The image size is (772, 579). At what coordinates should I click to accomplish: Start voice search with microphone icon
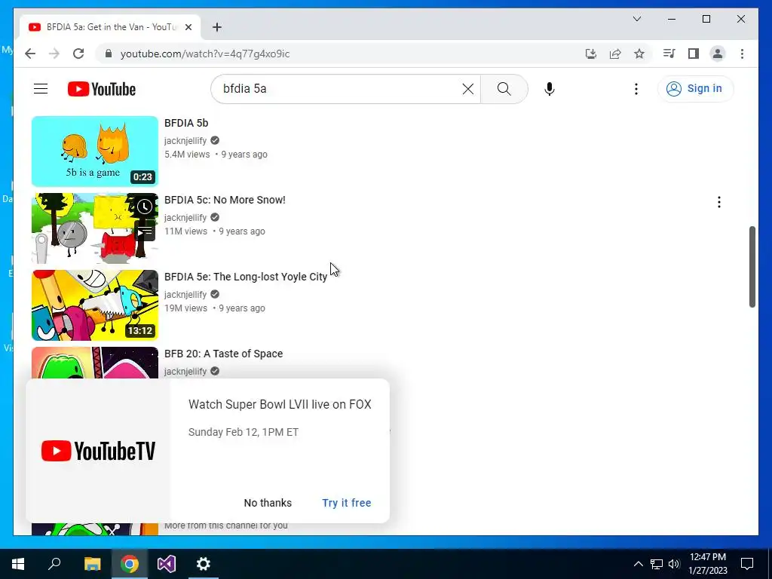pyautogui.click(x=550, y=89)
